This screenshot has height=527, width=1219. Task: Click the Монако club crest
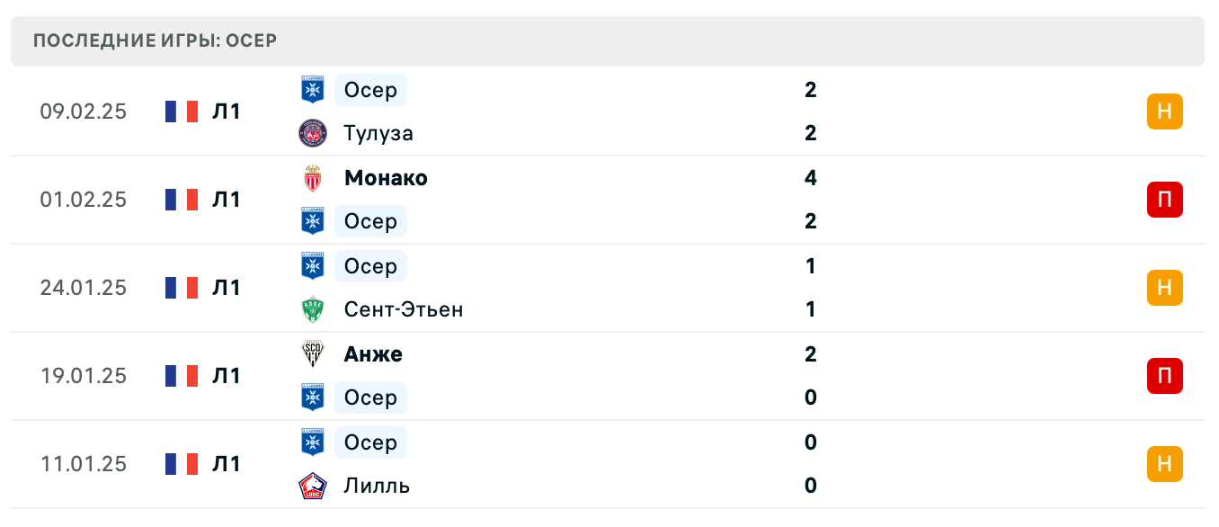coord(311,177)
